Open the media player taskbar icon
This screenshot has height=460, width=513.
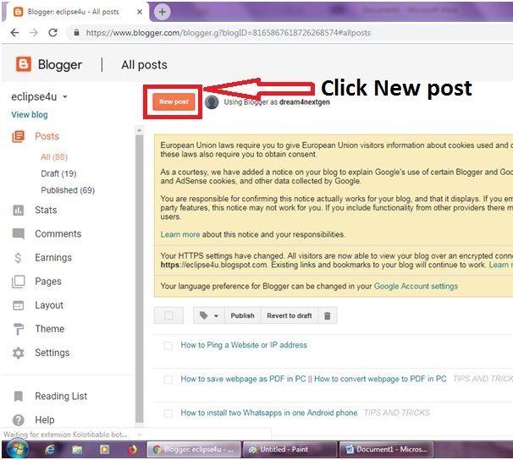pos(105,450)
